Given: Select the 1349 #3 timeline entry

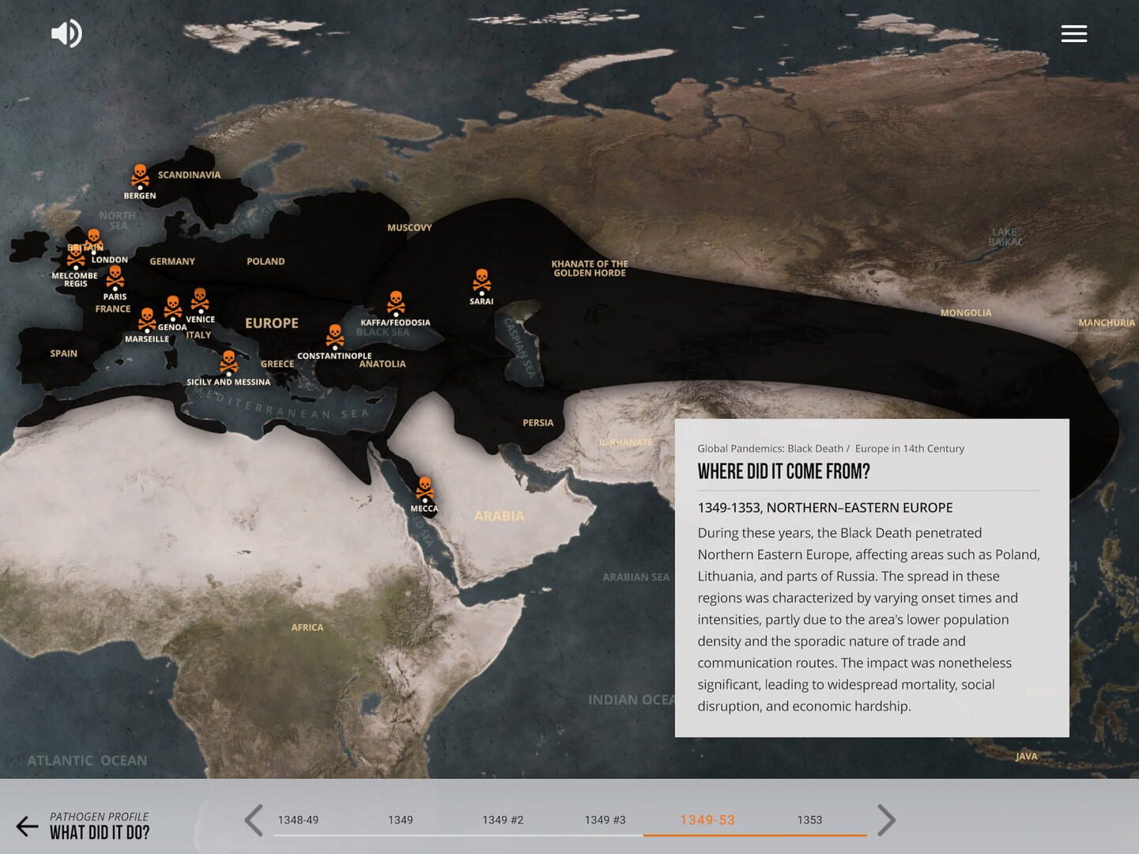Looking at the screenshot, I should coord(605,820).
